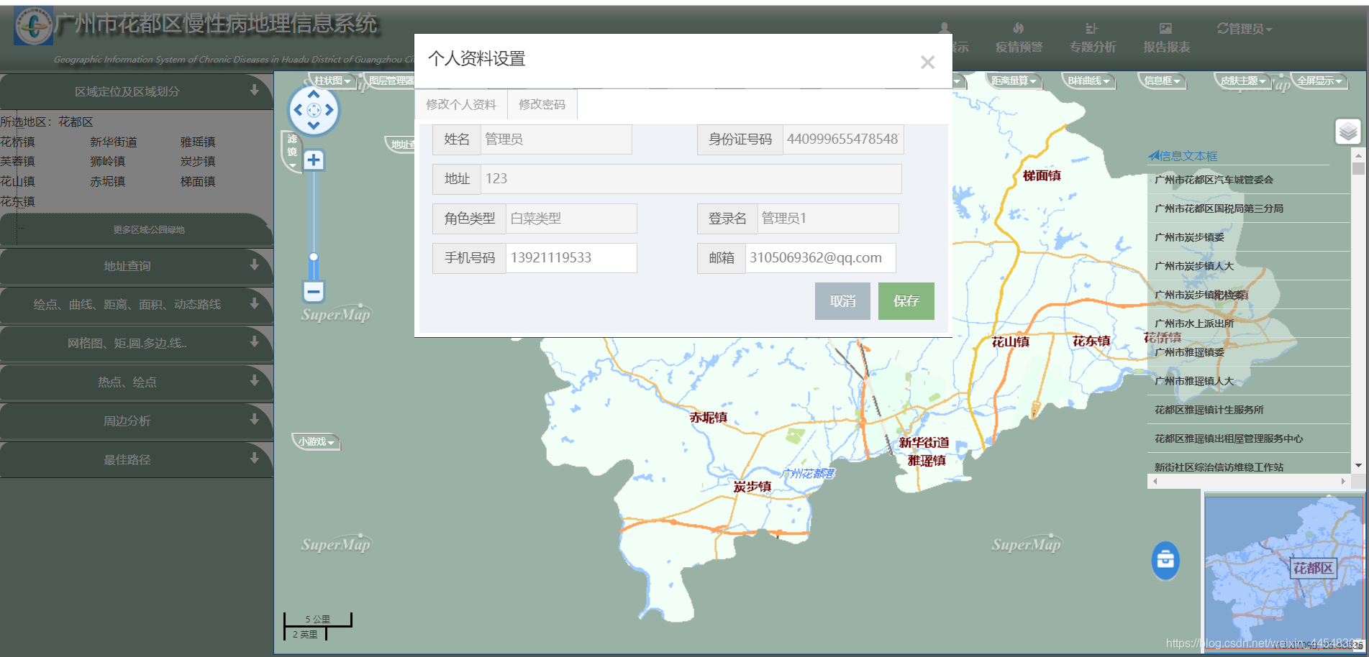This screenshot has width=1369, height=657.
Task: Select 广州市炭步镇委 in info list
Action: pos(1189,237)
